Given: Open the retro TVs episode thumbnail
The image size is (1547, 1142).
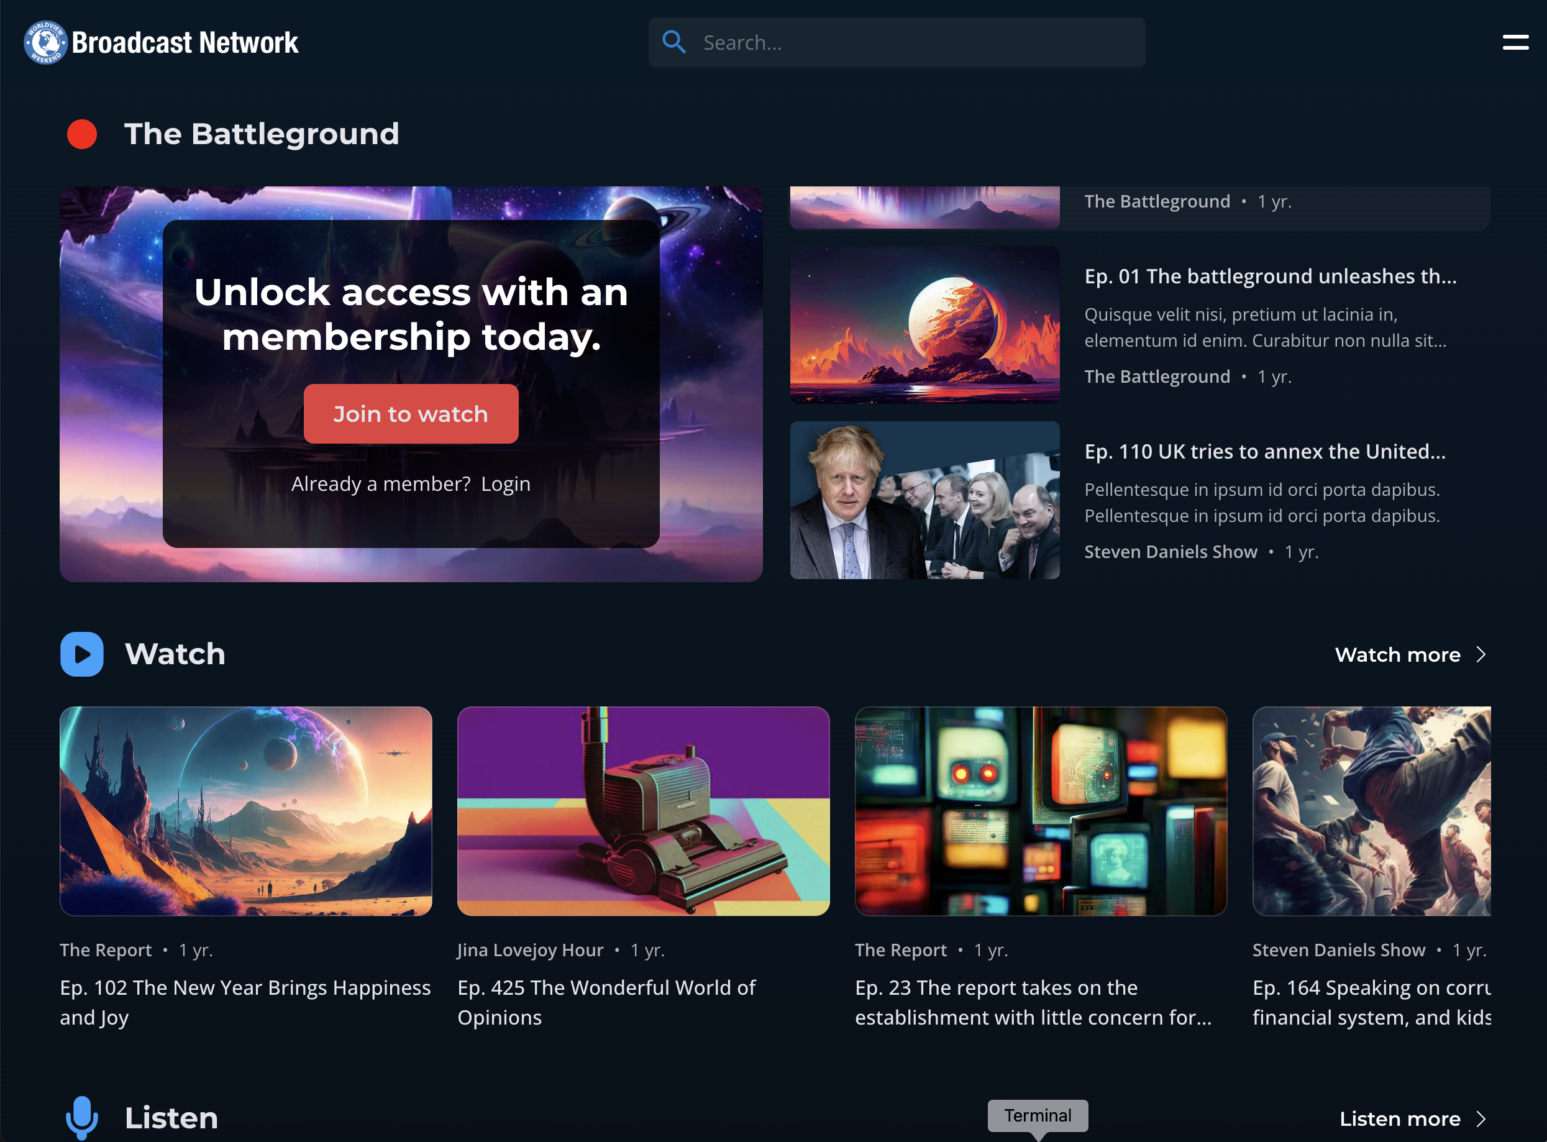Looking at the screenshot, I should 1040,811.
